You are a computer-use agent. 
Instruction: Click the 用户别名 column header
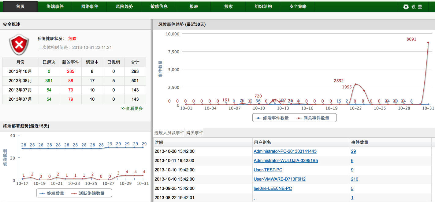(x=262, y=142)
